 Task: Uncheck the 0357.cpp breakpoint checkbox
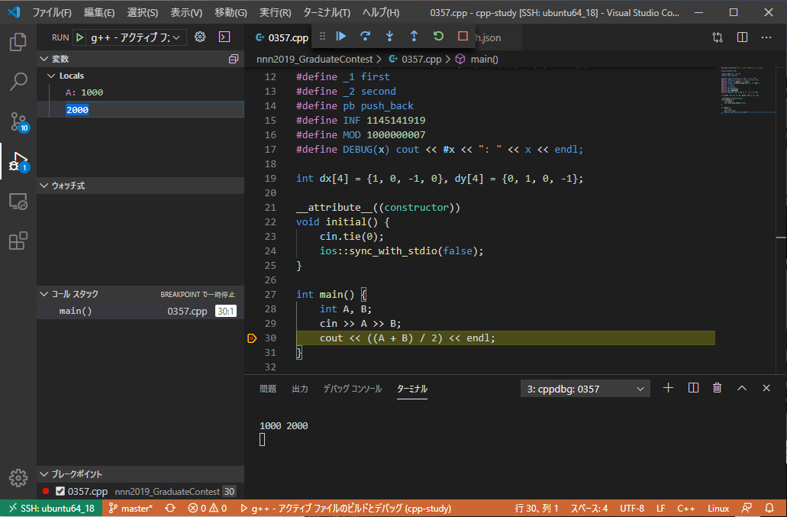(60, 492)
